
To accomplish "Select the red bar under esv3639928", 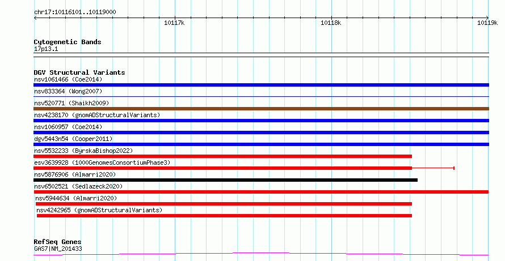I will tap(222, 168).
